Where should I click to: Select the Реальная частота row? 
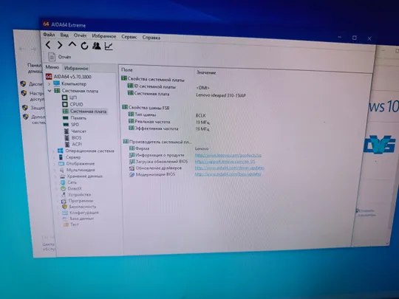[149, 121]
